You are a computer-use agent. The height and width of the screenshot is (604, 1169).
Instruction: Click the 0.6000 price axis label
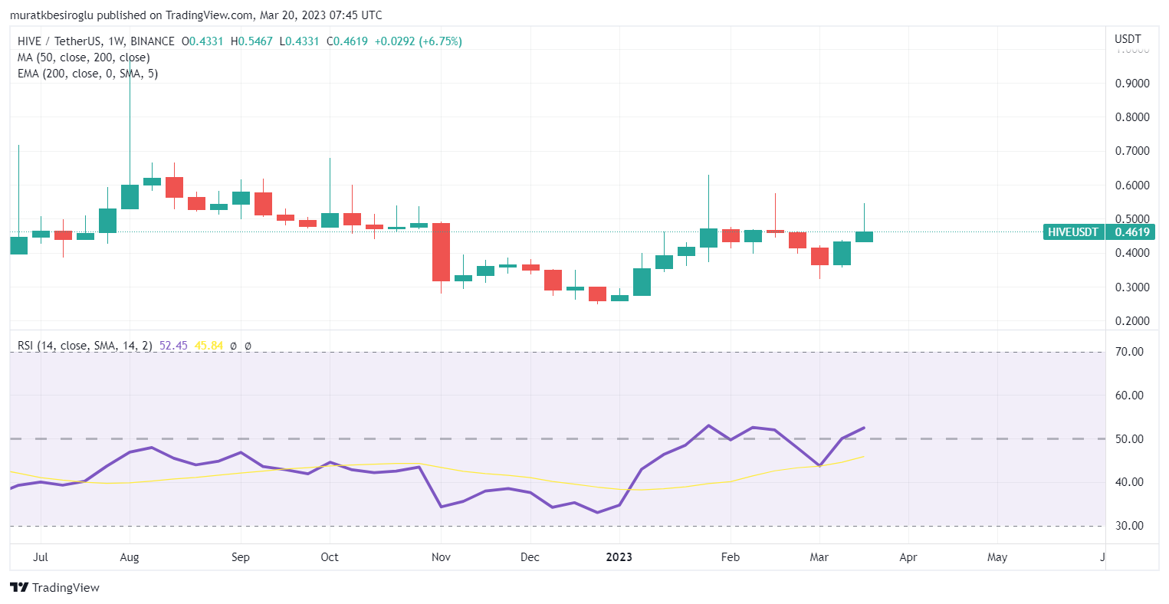1132,185
